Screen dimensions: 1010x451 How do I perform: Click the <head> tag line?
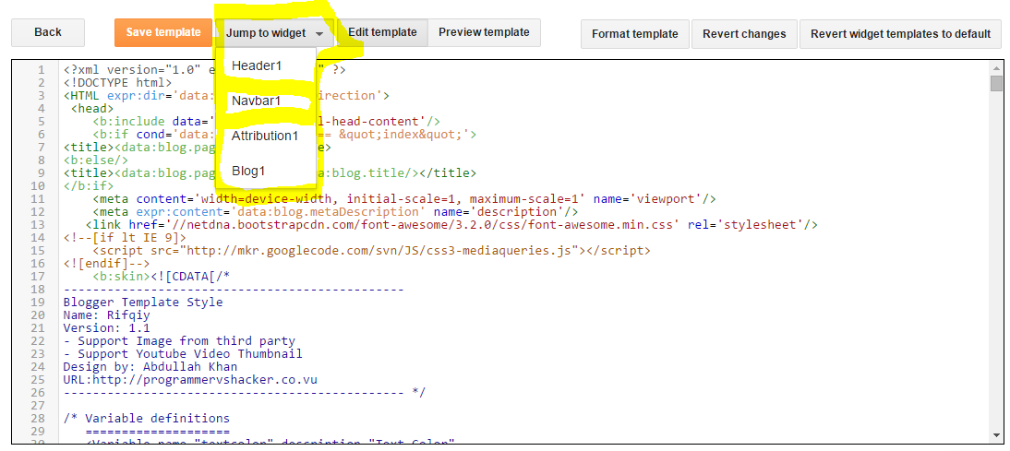(92, 109)
